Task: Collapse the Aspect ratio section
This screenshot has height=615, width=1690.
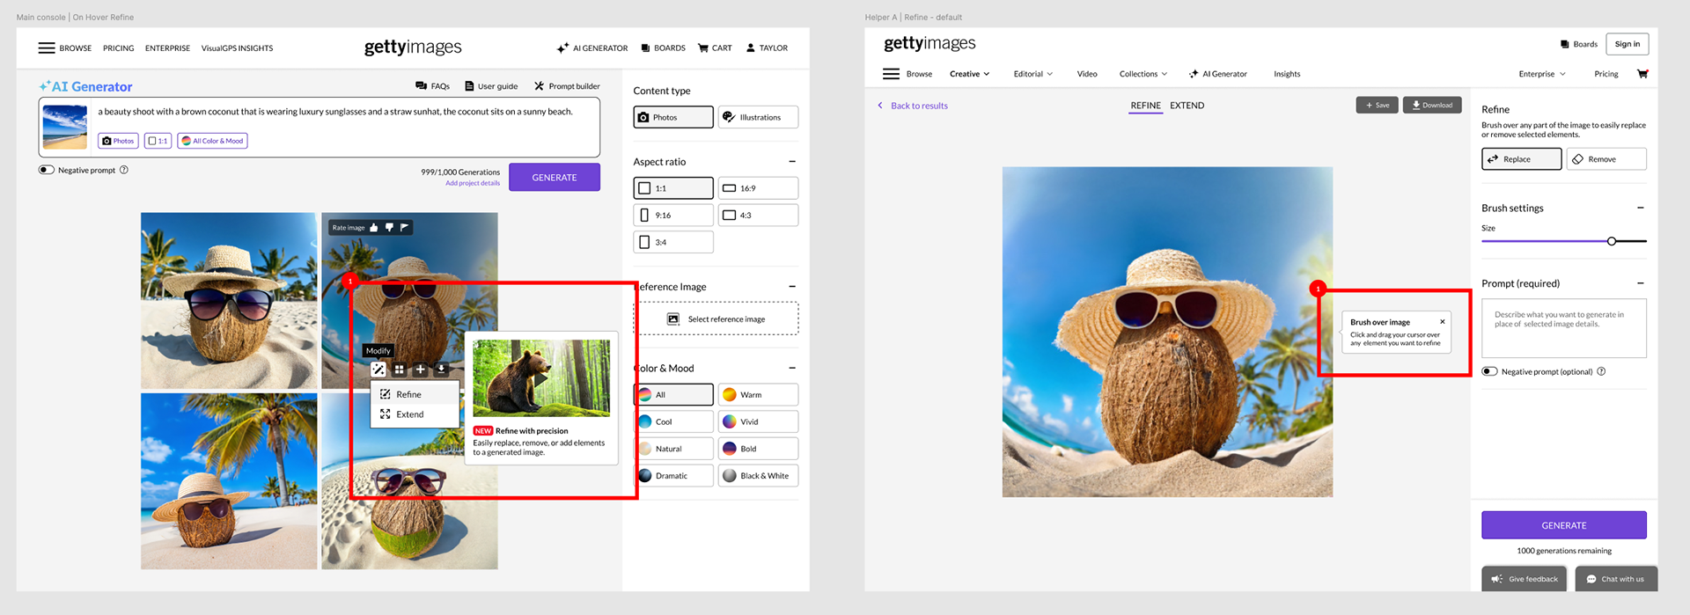Action: 792,162
